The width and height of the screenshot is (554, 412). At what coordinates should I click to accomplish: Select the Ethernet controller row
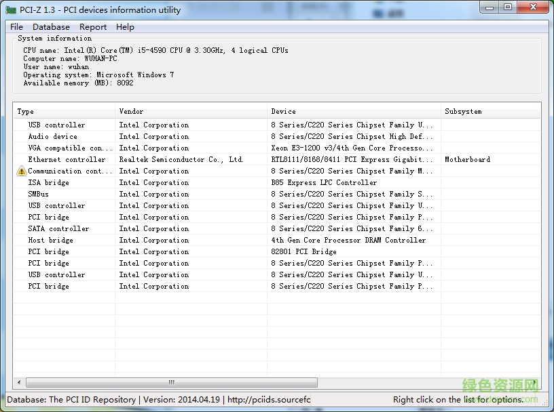277,159
